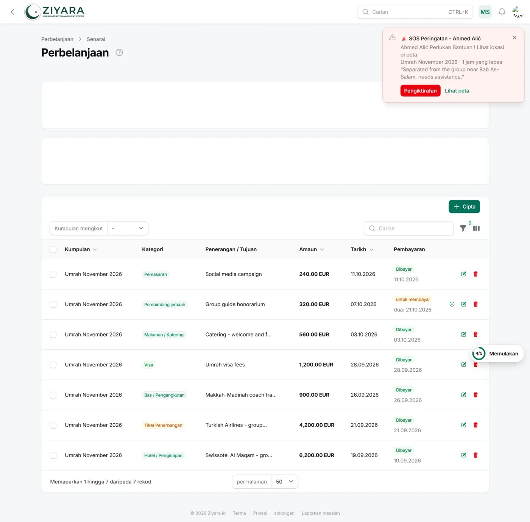Edit the Umrah visa fees expense
The width and height of the screenshot is (530, 522).
tap(464, 365)
